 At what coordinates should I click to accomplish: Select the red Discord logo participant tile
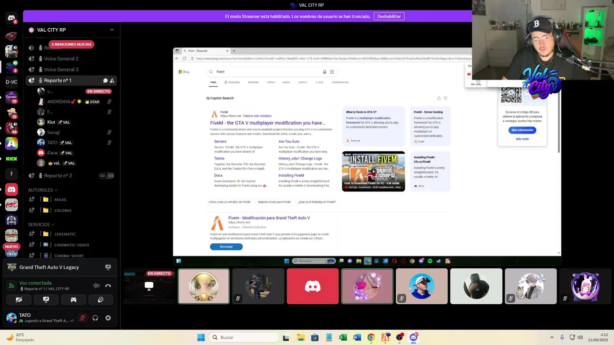[x=313, y=286]
